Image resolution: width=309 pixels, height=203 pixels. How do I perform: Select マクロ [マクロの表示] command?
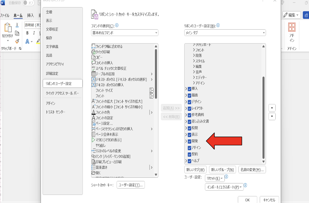pos(107,140)
